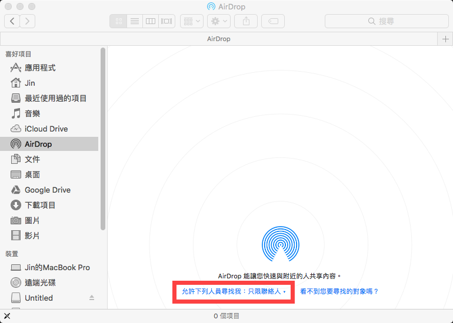The height and width of the screenshot is (323, 453).
Task: Open 下載項目 in the sidebar
Action: [49, 205]
